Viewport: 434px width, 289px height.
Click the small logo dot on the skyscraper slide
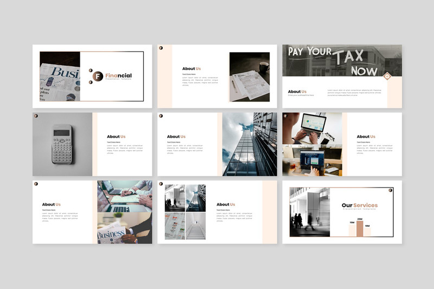pyautogui.click(x=161, y=116)
